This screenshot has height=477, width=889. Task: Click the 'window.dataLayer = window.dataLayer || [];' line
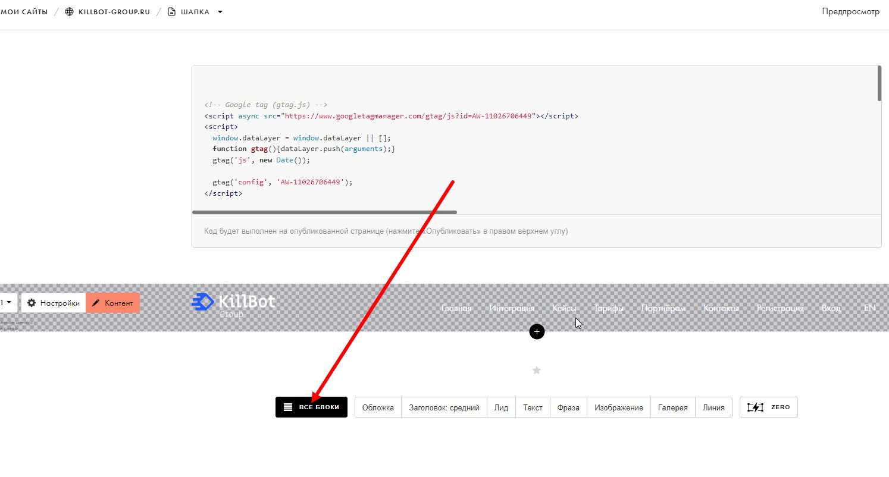coord(302,137)
